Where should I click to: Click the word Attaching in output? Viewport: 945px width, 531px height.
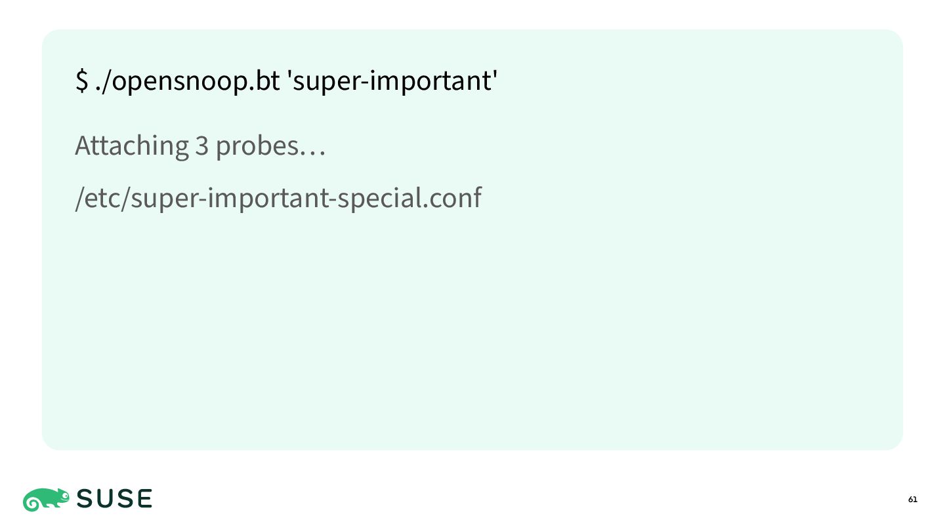(132, 146)
